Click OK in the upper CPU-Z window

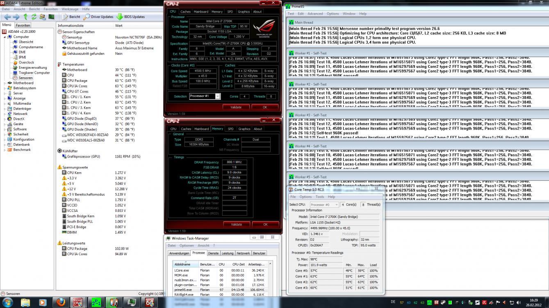click(265, 107)
